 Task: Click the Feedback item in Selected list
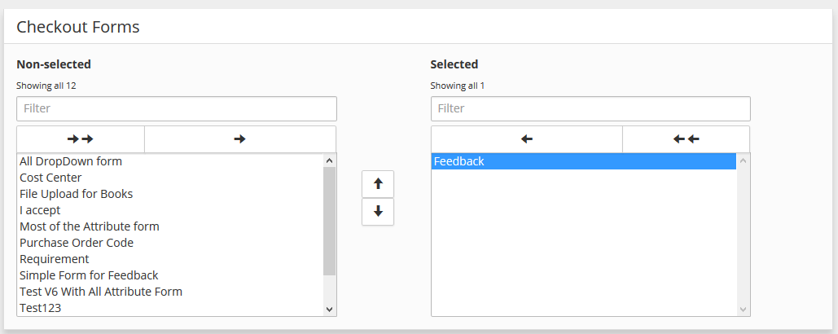coord(458,161)
